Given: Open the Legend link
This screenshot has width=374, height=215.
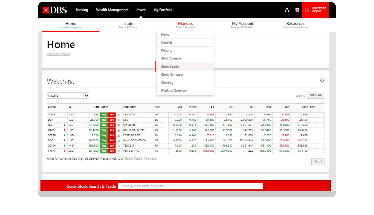Looking at the screenshot, I should click(300, 96).
